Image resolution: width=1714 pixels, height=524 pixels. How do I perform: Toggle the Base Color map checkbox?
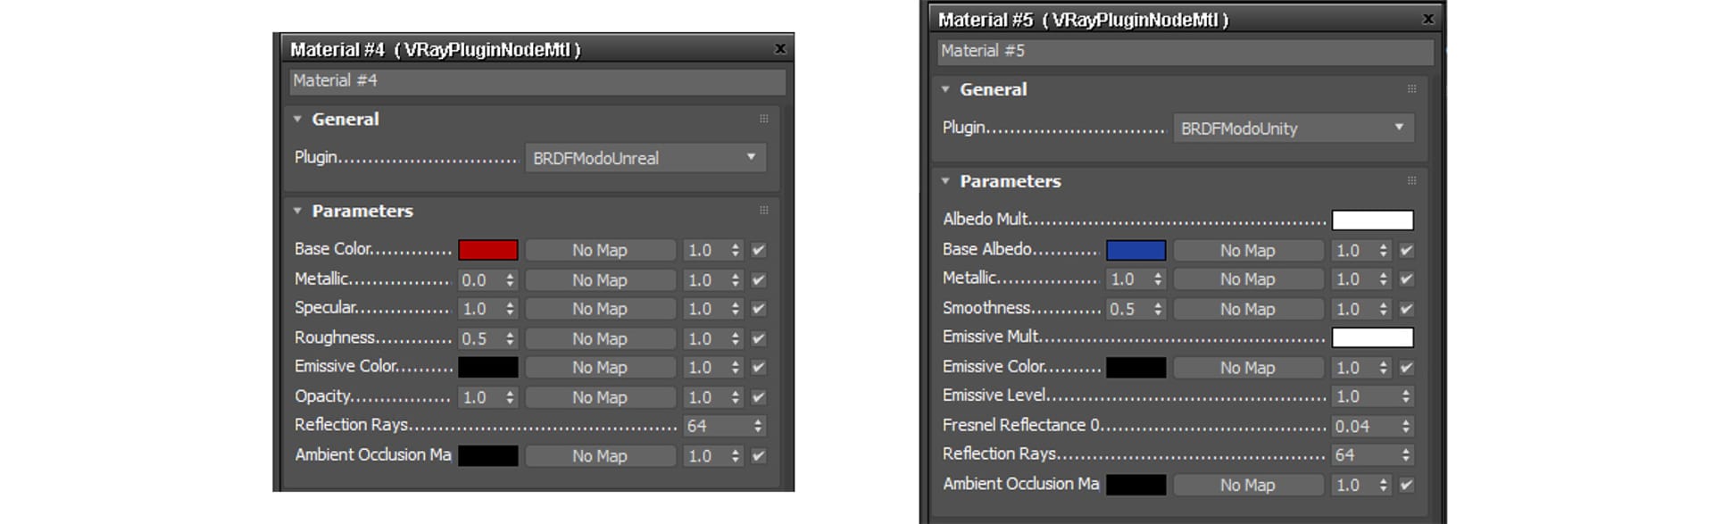[759, 250]
